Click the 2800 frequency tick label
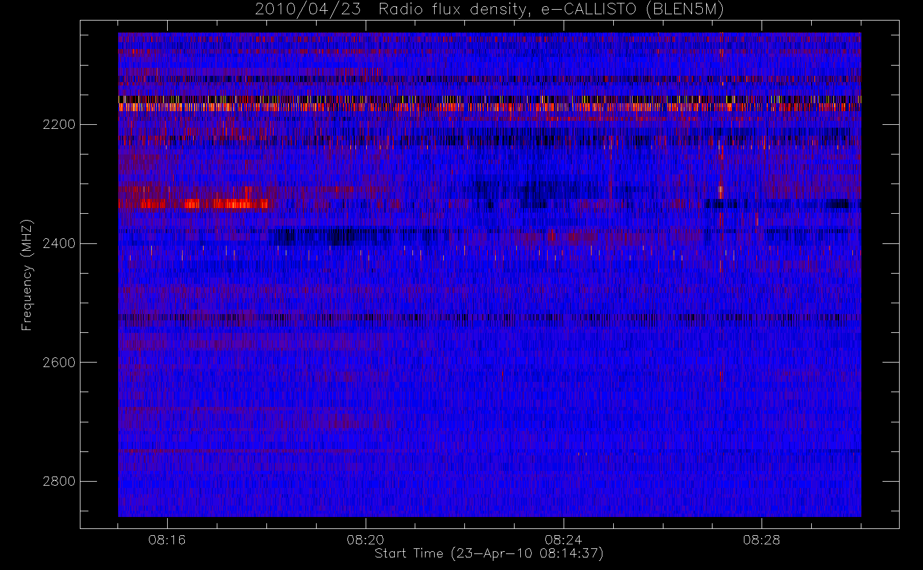This screenshot has height=570, width=923. tap(59, 481)
